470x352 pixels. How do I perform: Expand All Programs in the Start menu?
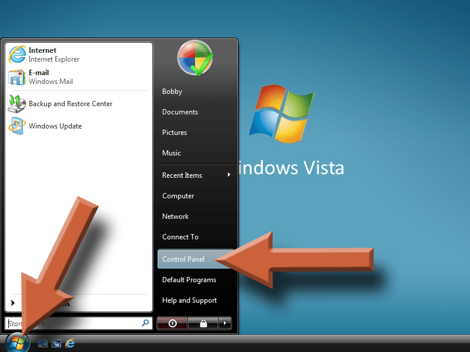pyautogui.click(x=35, y=303)
